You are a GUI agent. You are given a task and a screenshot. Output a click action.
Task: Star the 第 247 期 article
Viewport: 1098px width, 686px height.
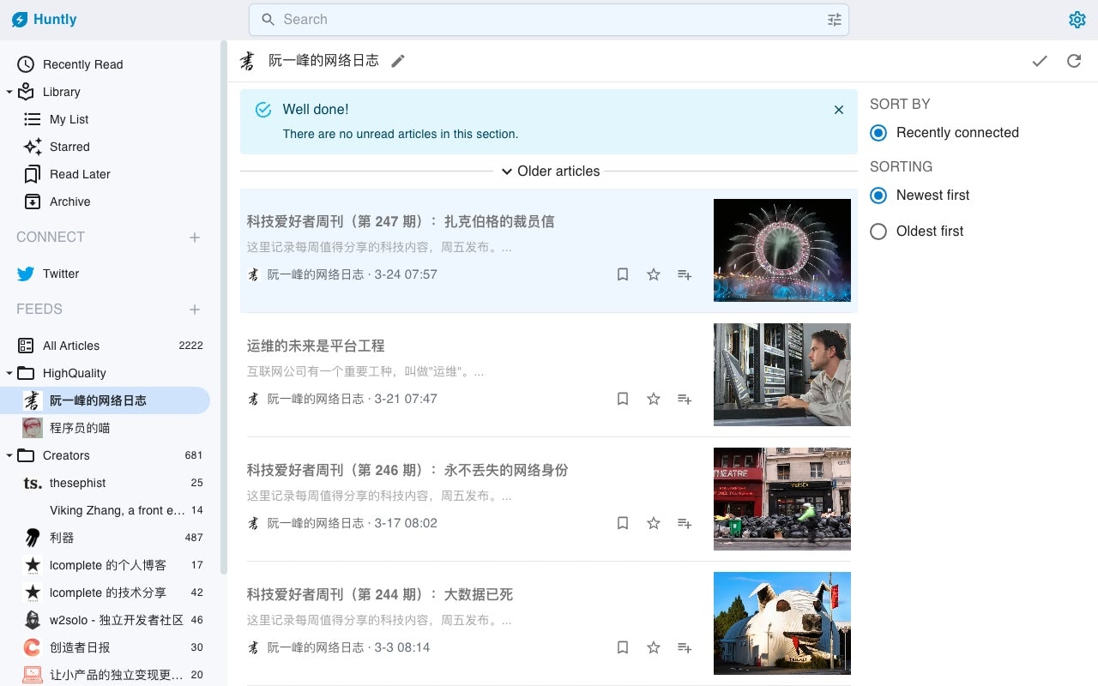click(x=654, y=274)
